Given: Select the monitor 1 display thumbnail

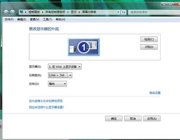Looking at the screenshot, I should pos(84,47).
